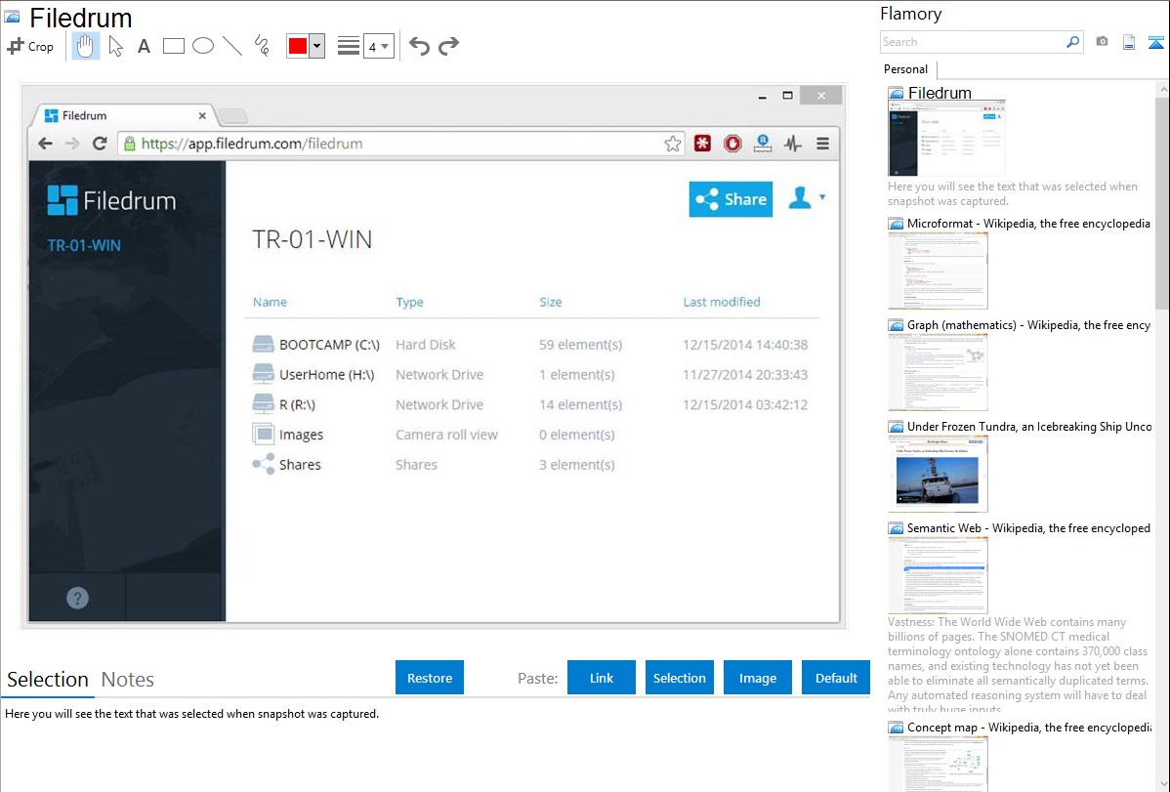Click the red asterisk extension icon
1170x792 pixels.
click(x=702, y=144)
